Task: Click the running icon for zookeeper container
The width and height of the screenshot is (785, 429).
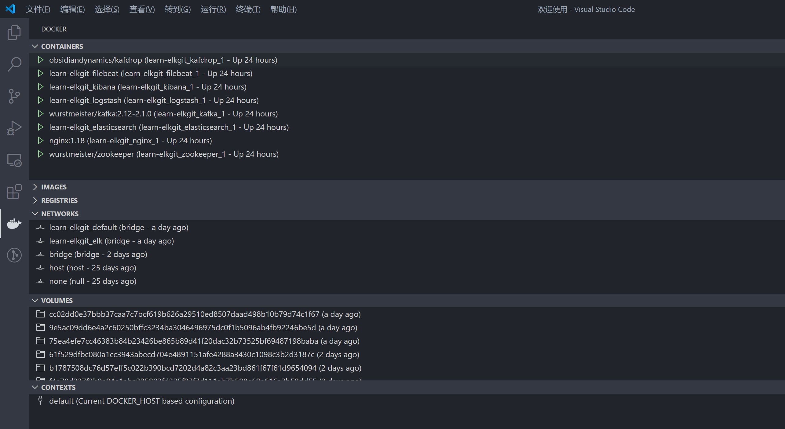Action: click(x=40, y=154)
